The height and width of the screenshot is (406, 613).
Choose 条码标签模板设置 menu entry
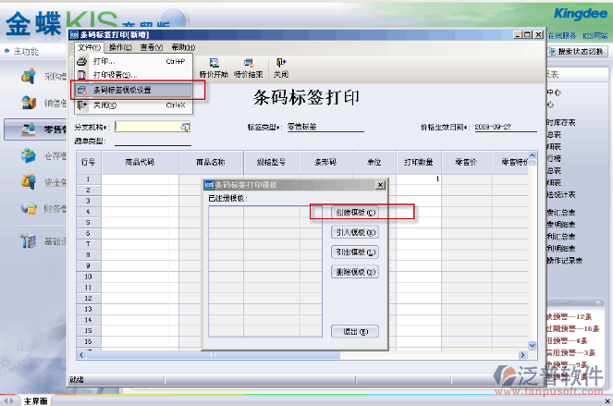[133, 91]
